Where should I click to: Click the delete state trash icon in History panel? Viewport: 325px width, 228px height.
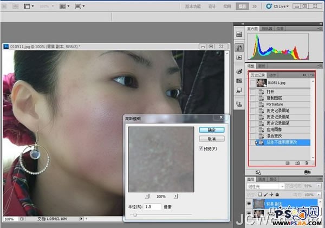coord(306,162)
